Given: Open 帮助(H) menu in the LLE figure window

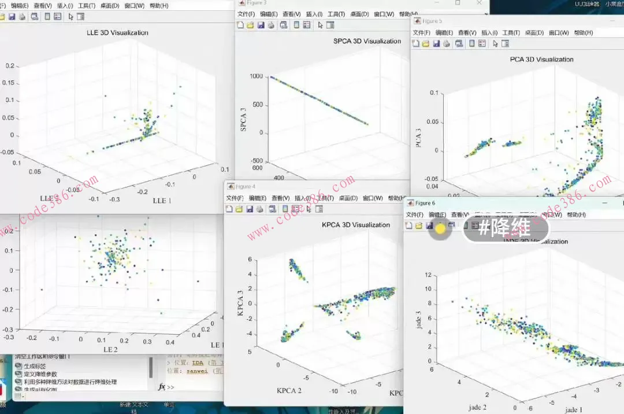Looking at the screenshot, I should (x=158, y=6).
